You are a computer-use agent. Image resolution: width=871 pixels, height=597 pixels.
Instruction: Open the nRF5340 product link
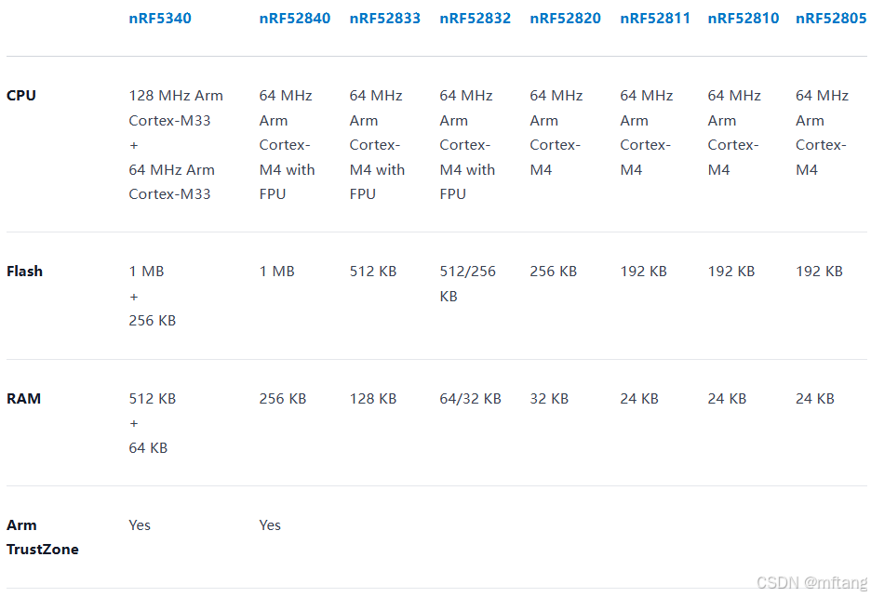(x=160, y=19)
